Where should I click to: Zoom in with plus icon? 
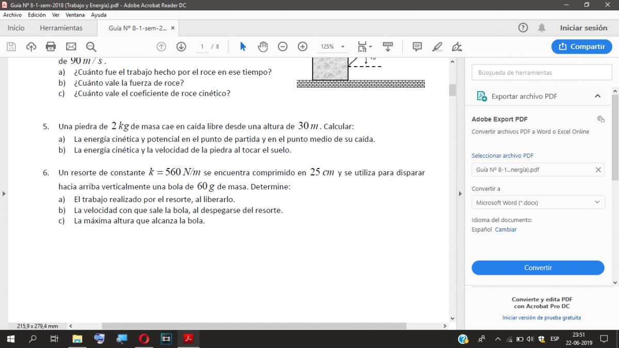pyautogui.click(x=303, y=46)
